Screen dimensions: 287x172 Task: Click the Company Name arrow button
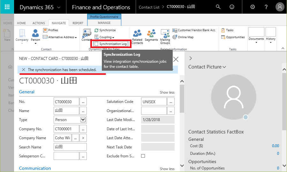83,138
